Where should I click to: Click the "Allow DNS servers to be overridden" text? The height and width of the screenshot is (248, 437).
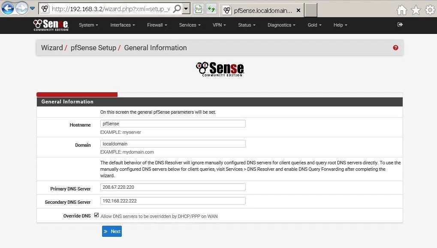tap(159, 216)
